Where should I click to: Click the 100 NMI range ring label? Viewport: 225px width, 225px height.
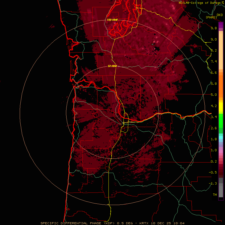112,20
